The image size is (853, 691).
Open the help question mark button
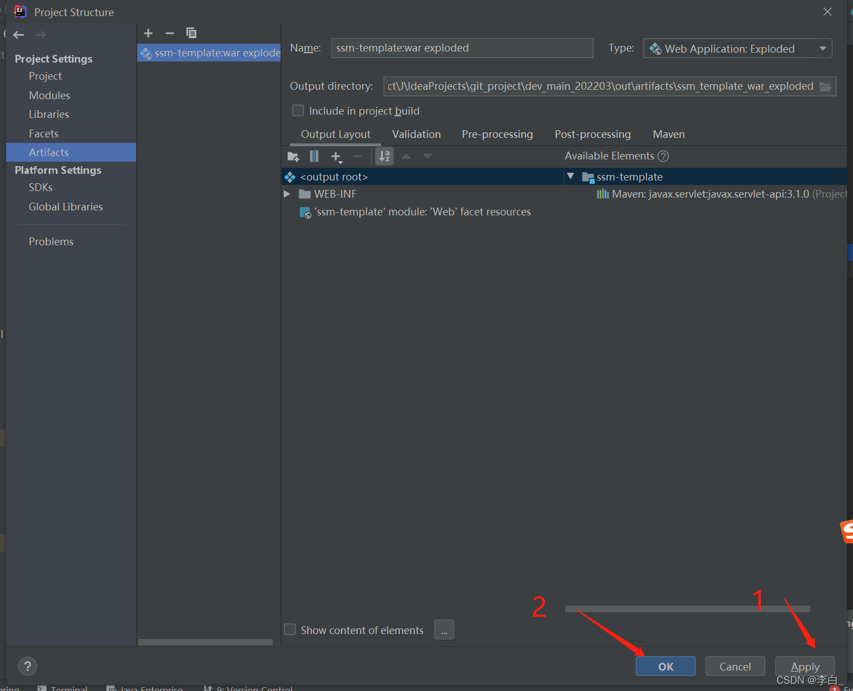click(28, 666)
